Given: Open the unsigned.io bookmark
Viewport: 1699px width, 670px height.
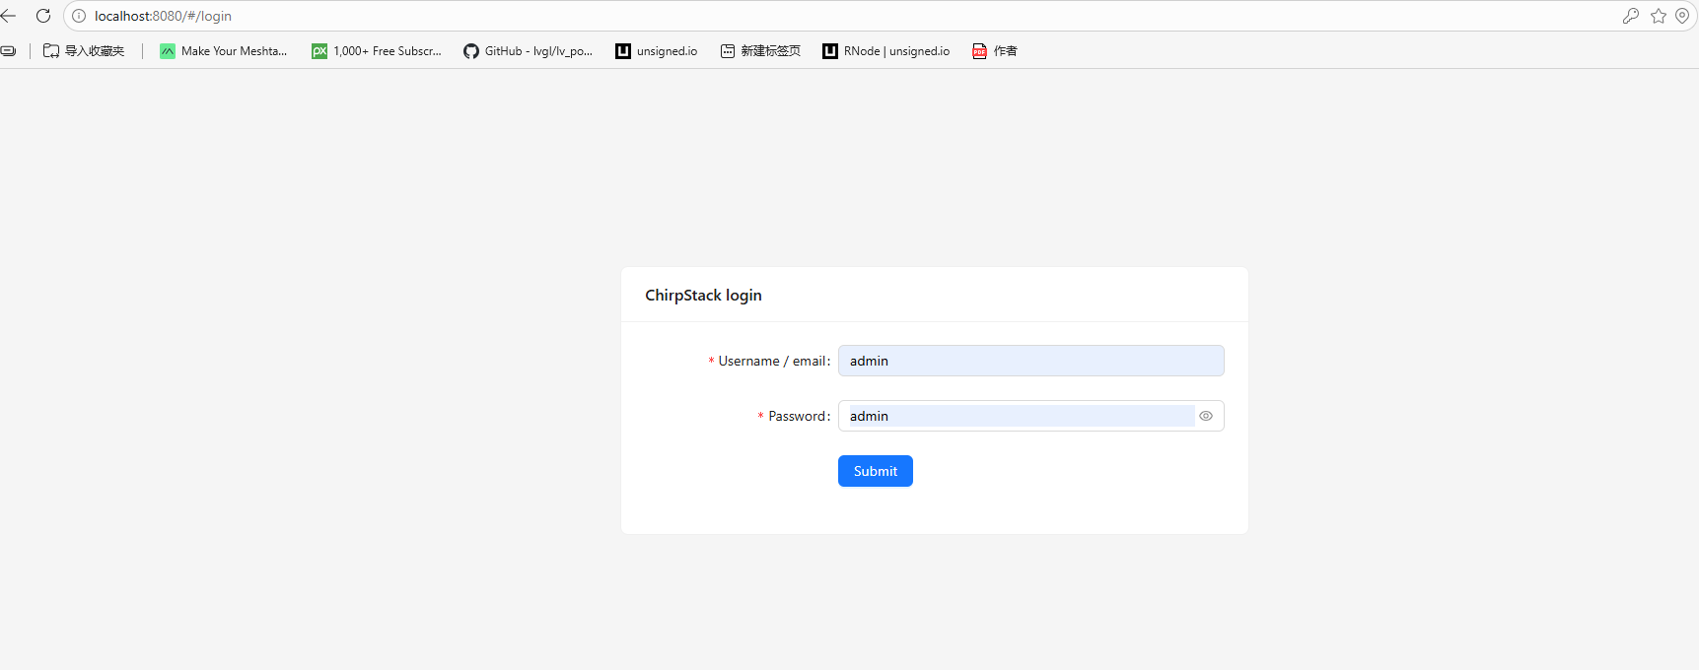Looking at the screenshot, I should click(656, 51).
